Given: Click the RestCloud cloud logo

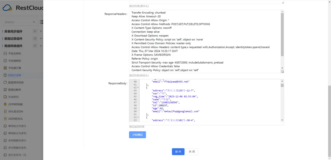Looking at the screenshot, I should click(7, 8).
